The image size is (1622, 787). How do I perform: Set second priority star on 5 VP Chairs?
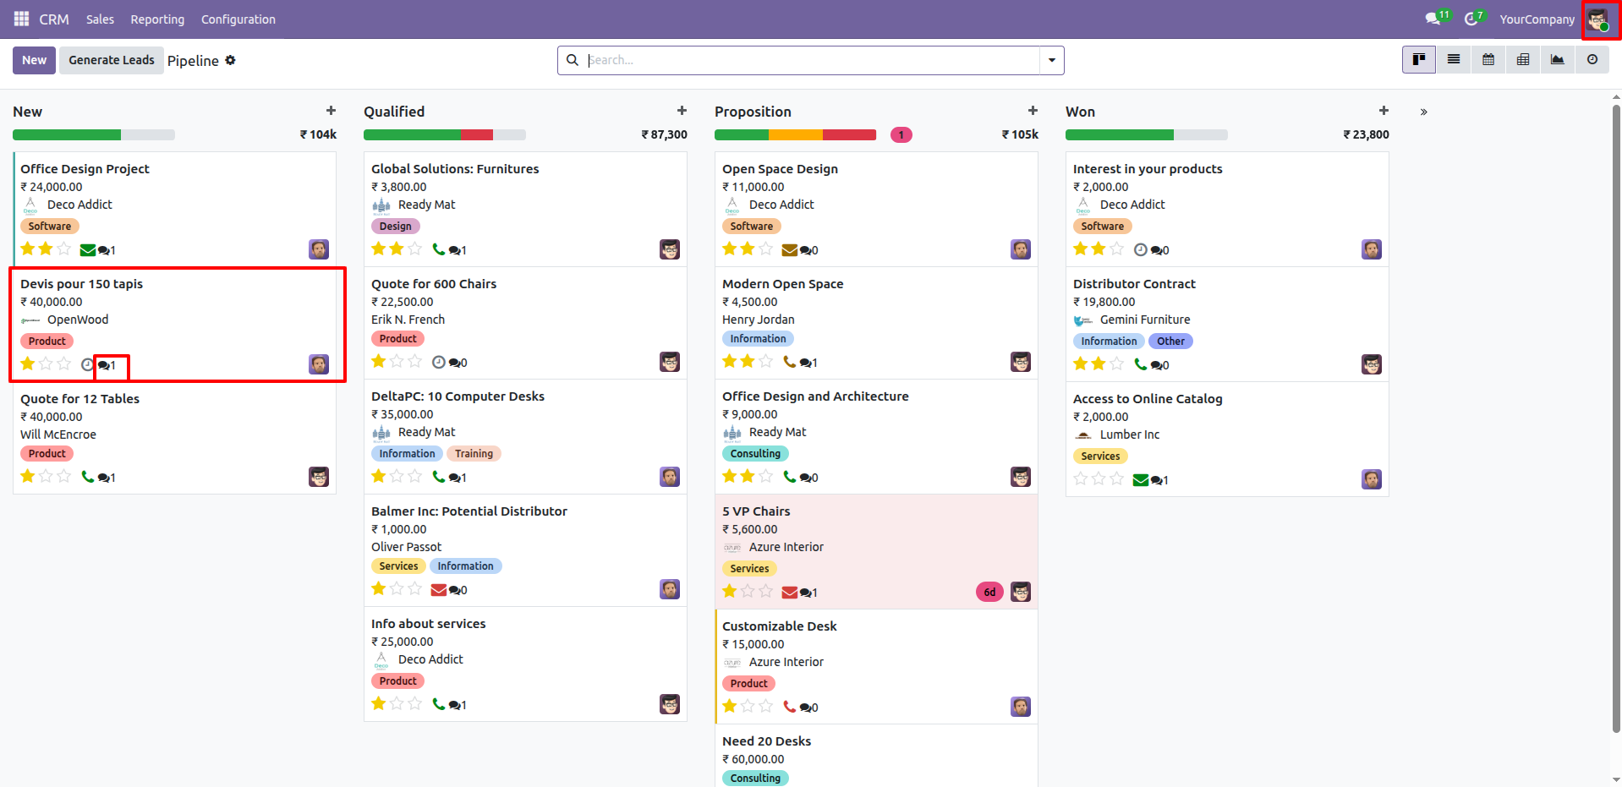[x=748, y=591]
